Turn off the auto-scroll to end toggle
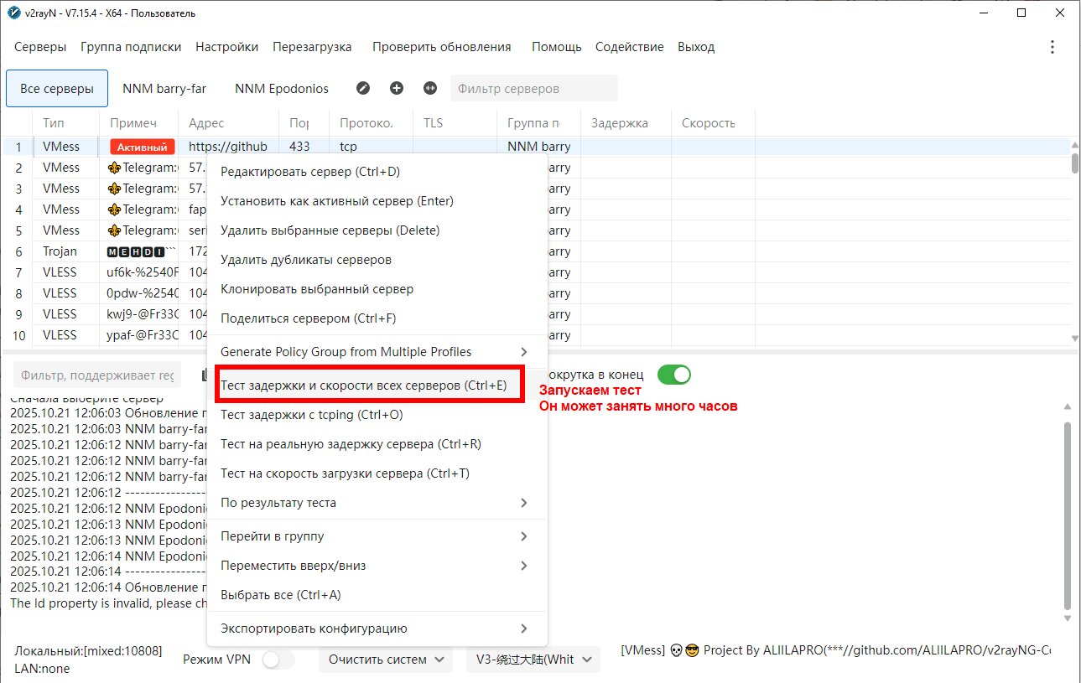 coord(673,375)
